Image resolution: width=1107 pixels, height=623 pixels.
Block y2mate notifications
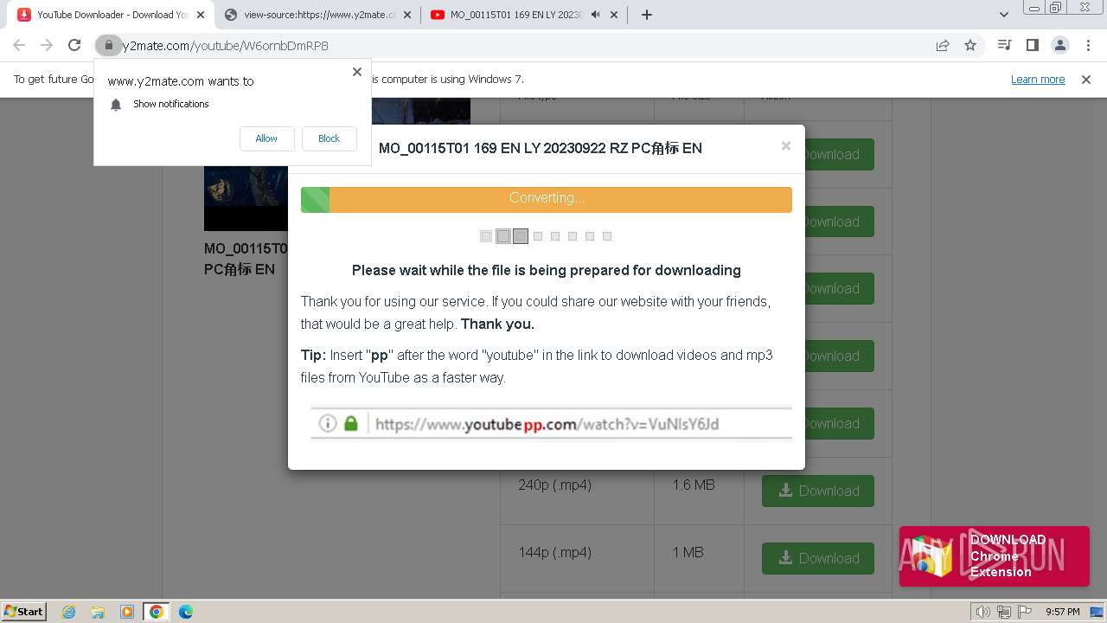coord(329,138)
